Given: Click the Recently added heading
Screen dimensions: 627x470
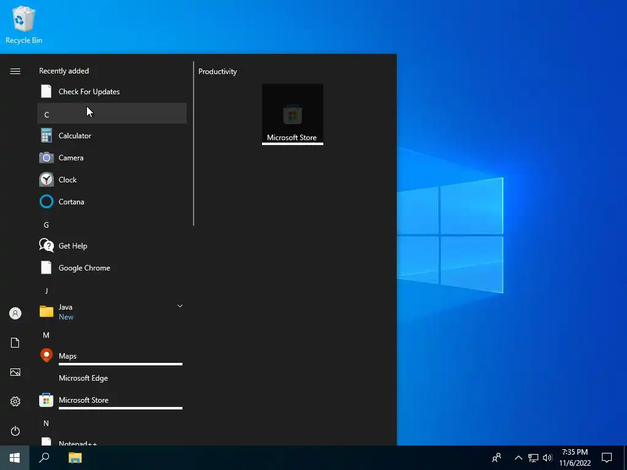Looking at the screenshot, I should pos(64,71).
